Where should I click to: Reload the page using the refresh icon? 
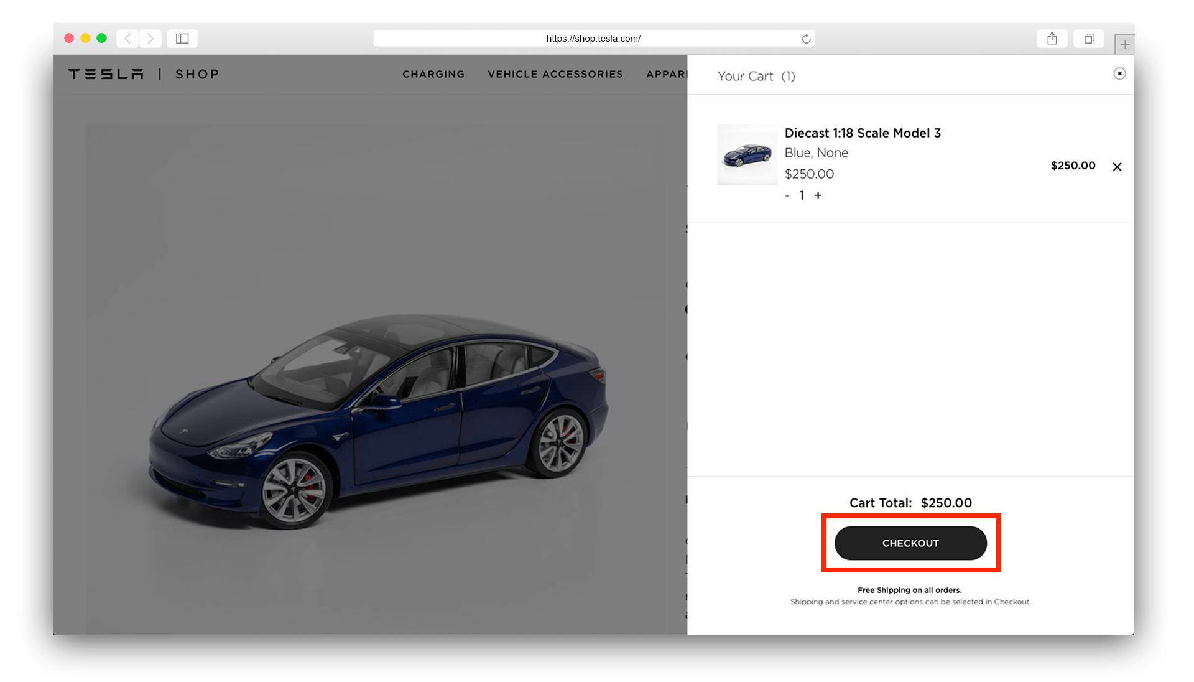(x=806, y=38)
